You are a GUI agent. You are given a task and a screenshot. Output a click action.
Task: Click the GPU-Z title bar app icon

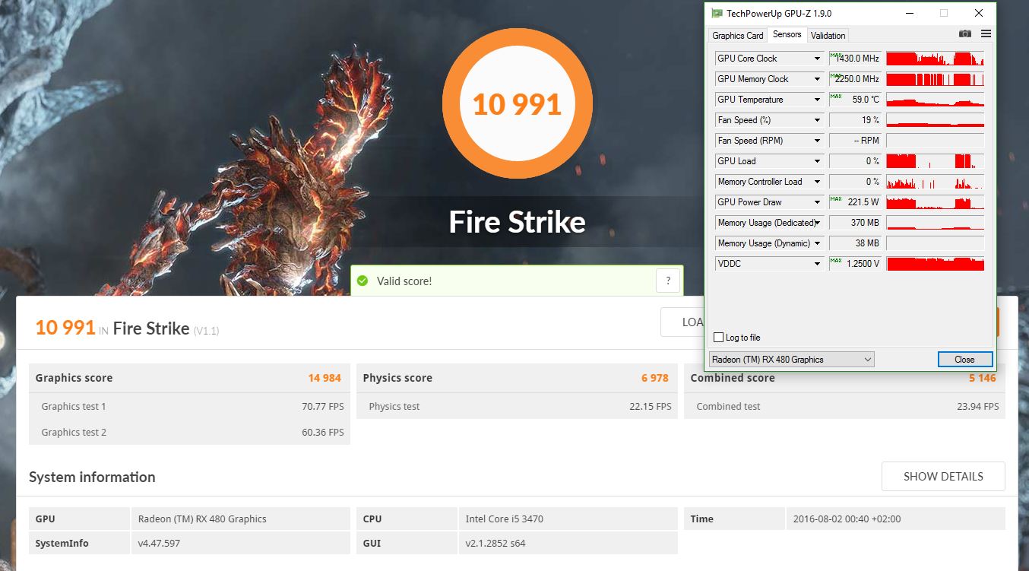[x=717, y=13]
